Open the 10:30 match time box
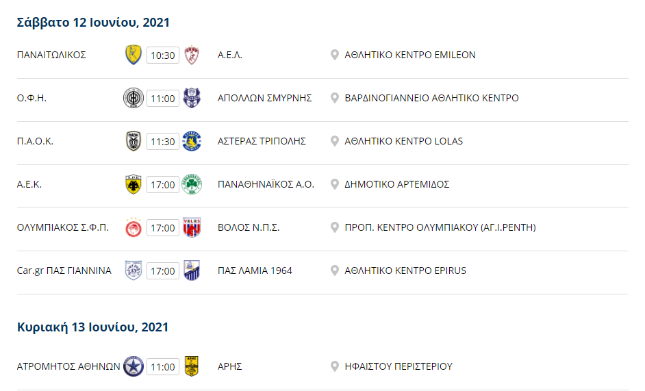The image size is (645, 391). point(163,55)
